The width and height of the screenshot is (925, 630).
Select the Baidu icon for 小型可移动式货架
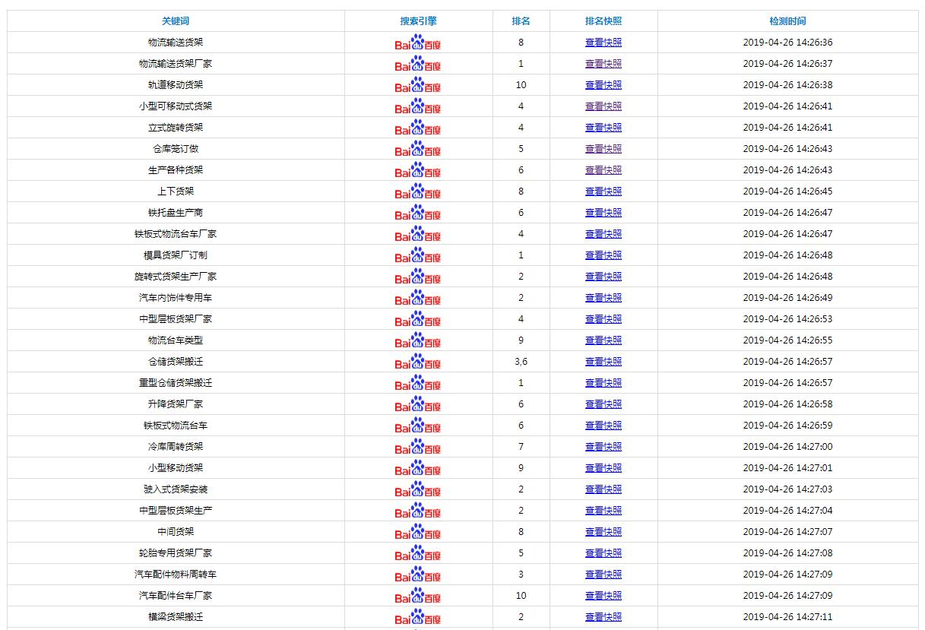pyautogui.click(x=418, y=106)
